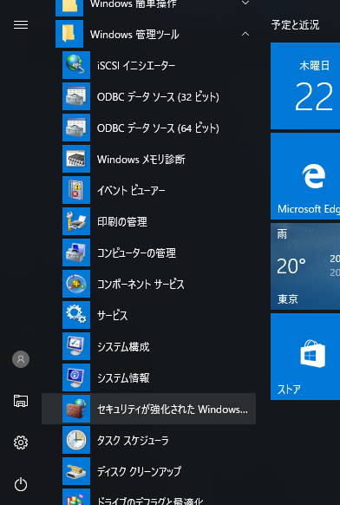Open iSCSI イニシエーター text entry
The height and width of the screenshot is (505, 340).
coord(136,65)
